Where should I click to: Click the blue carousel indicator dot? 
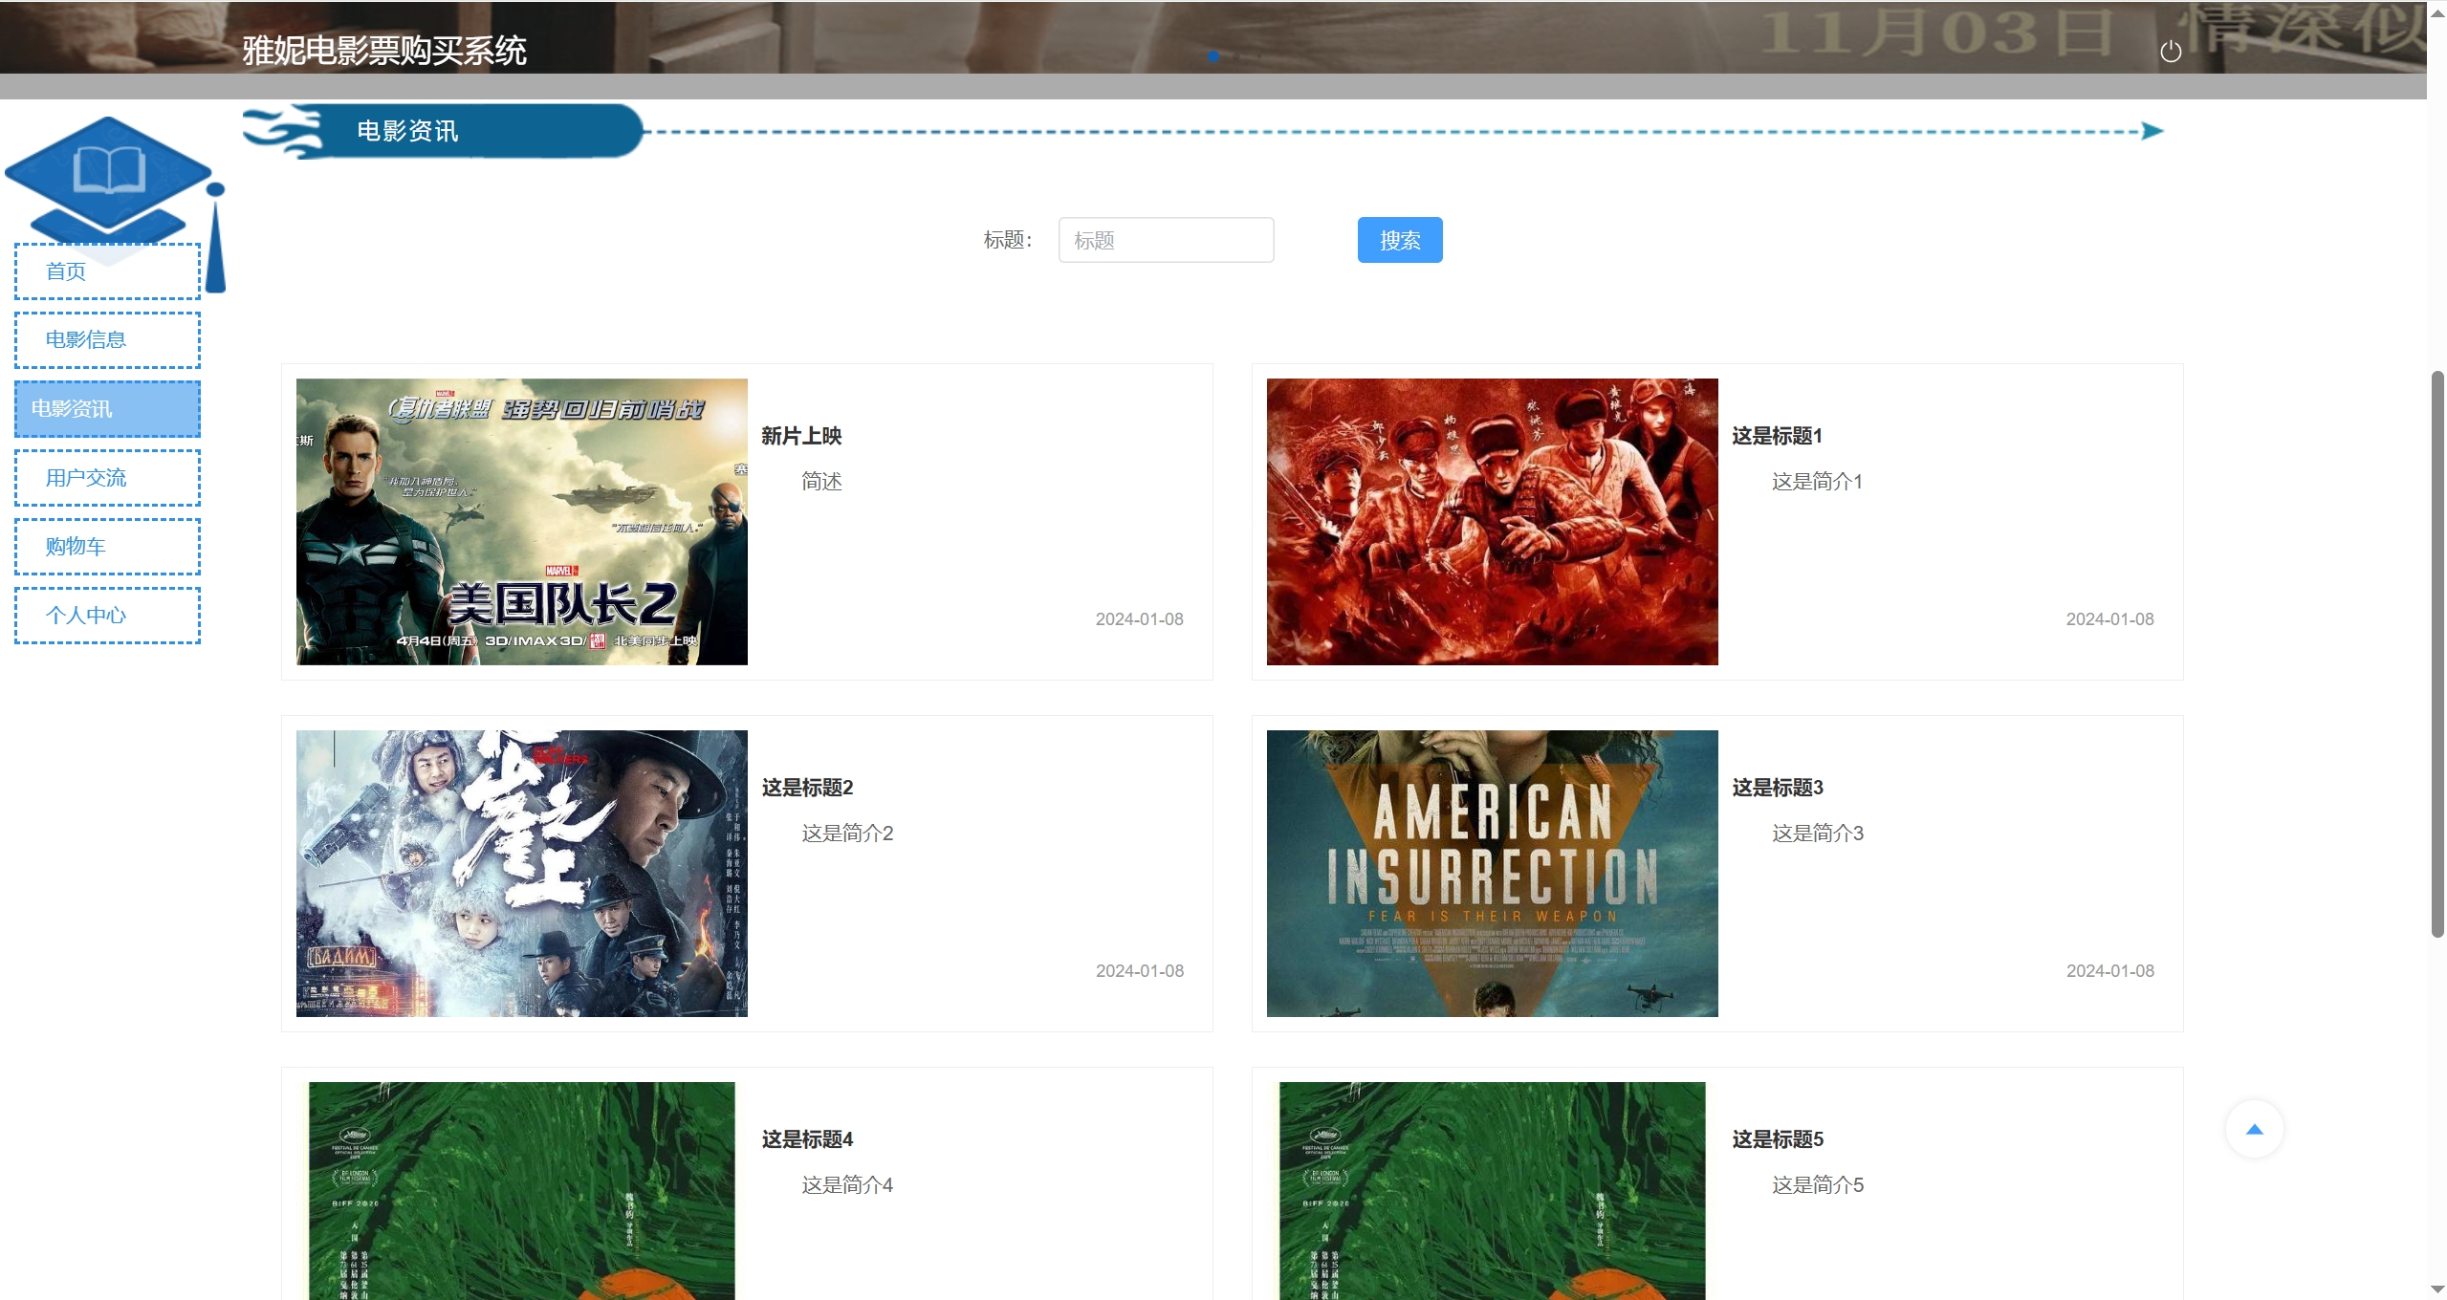click(x=1213, y=56)
